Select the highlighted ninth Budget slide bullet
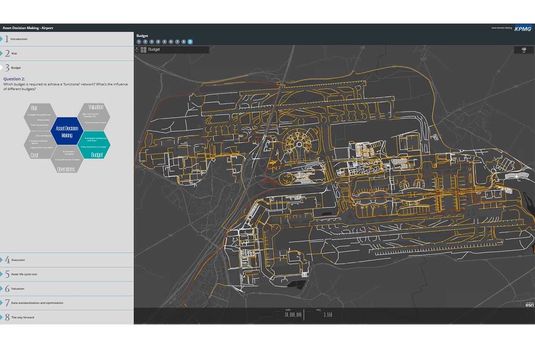Viewport: 535px width, 348px height. click(x=190, y=42)
